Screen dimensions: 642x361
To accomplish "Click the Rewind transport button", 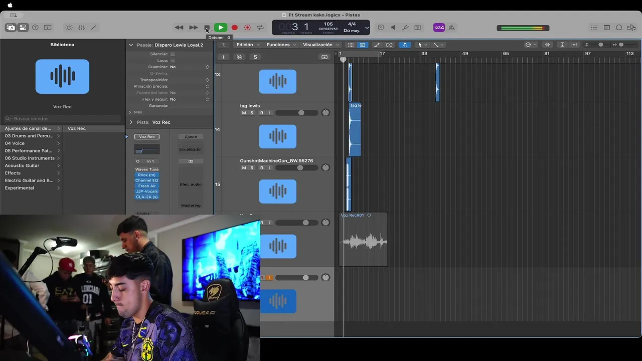I will [x=179, y=28].
